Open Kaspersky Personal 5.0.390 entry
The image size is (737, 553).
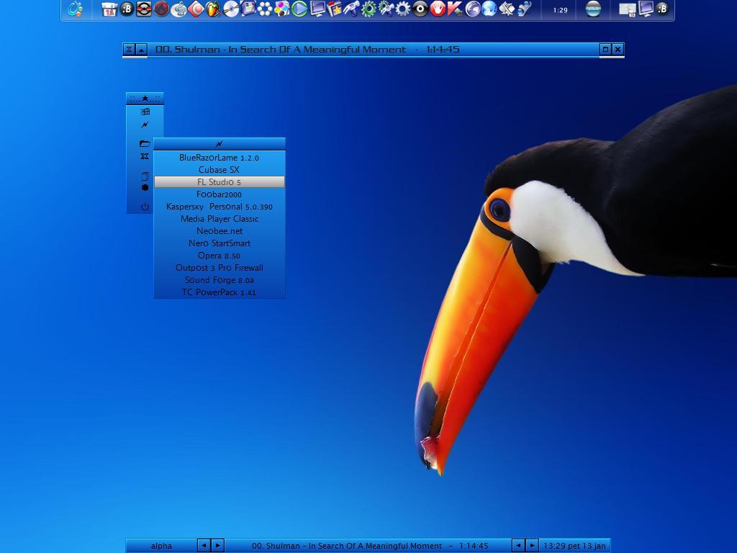[x=219, y=207]
